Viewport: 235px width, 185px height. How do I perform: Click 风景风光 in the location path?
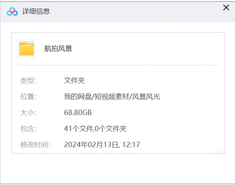tap(146, 97)
